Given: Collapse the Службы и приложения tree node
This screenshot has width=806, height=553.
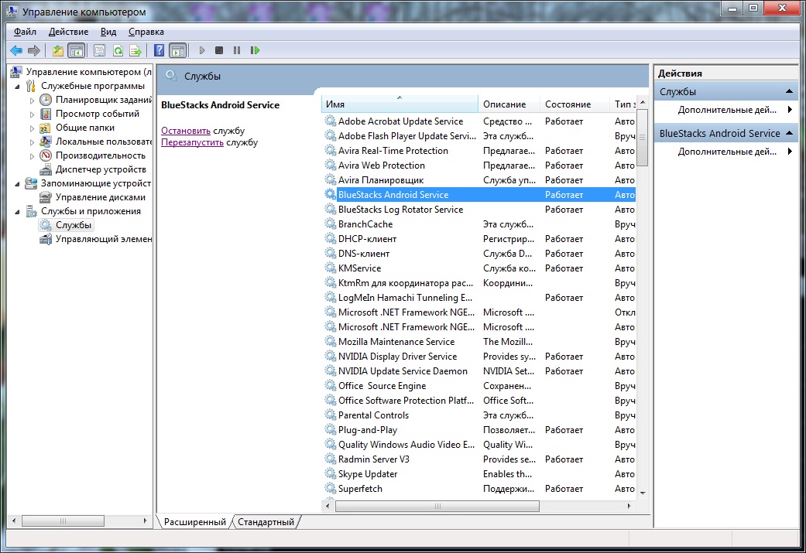Looking at the screenshot, I should [x=18, y=211].
